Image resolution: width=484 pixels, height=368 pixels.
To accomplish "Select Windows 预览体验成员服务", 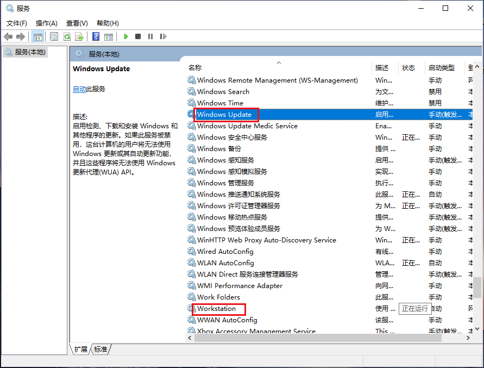I will coord(329,229).
